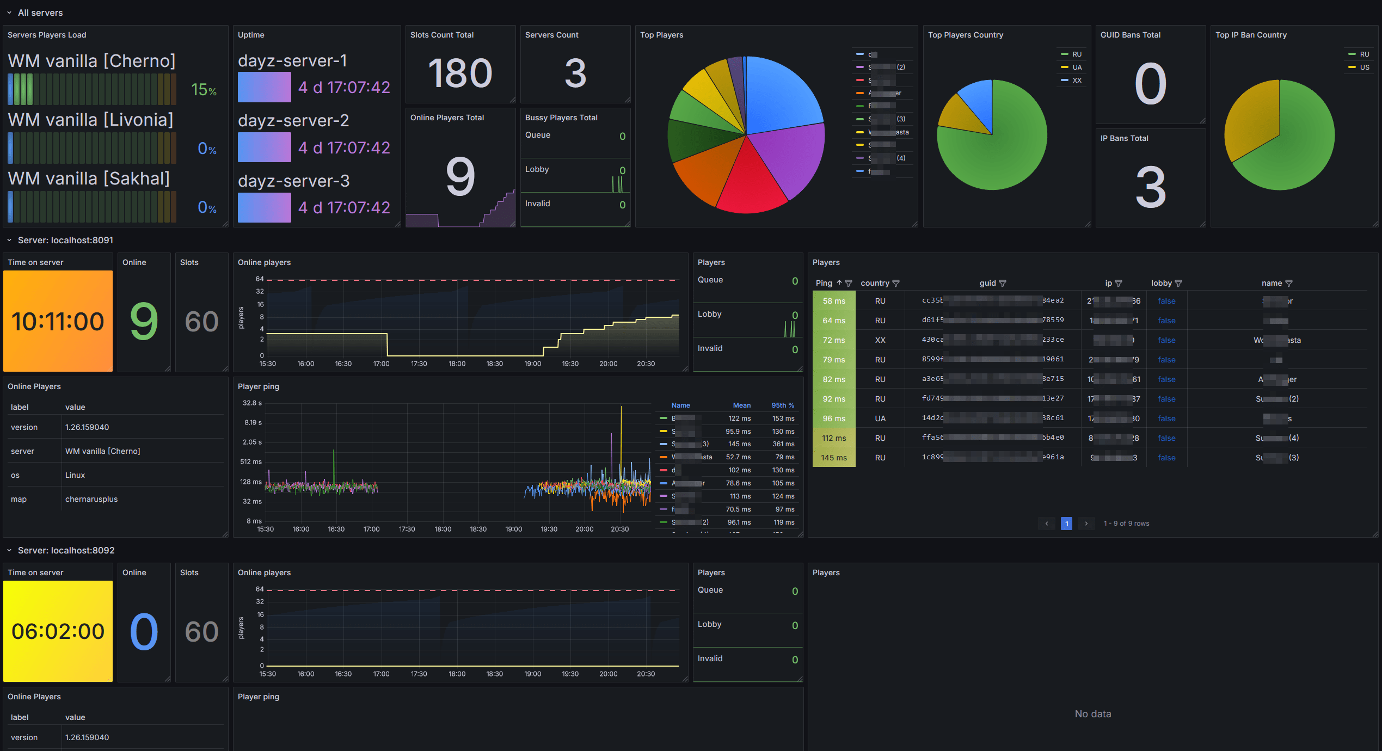Open the Servers Count panel title menu
This screenshot has width=1382, height=751.
point(551,35)
